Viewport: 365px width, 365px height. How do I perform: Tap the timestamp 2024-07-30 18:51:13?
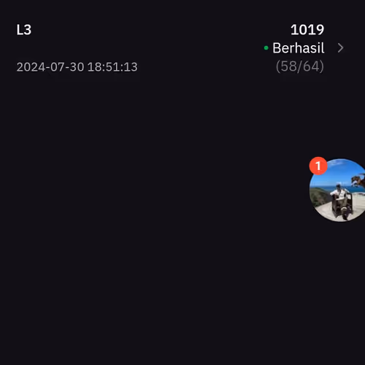pos(77,67)
